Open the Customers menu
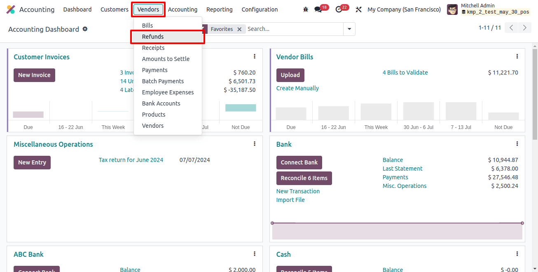 (115, 9)
